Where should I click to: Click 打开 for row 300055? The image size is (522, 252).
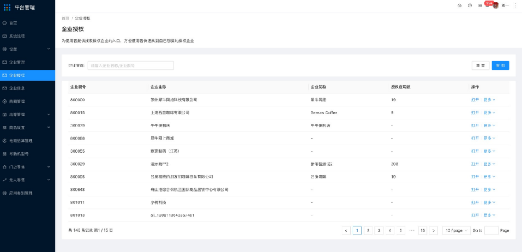click(x=475, y=151)
